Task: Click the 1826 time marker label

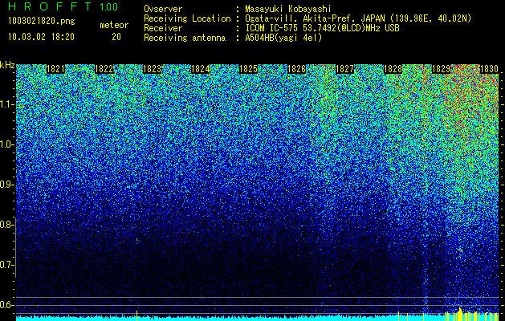Action: pyautogui.click(x=296, y=69)
